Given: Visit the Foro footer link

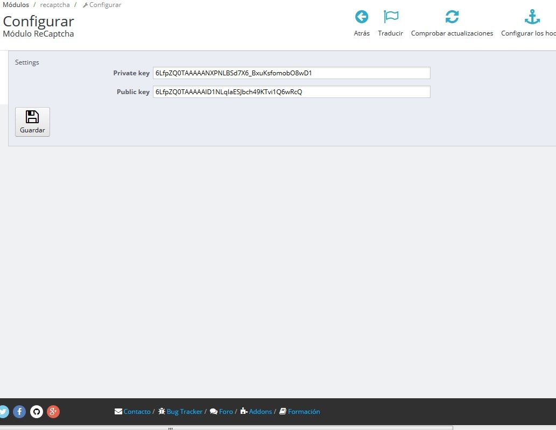Looking at the screenshot, I should pos(226,412).
